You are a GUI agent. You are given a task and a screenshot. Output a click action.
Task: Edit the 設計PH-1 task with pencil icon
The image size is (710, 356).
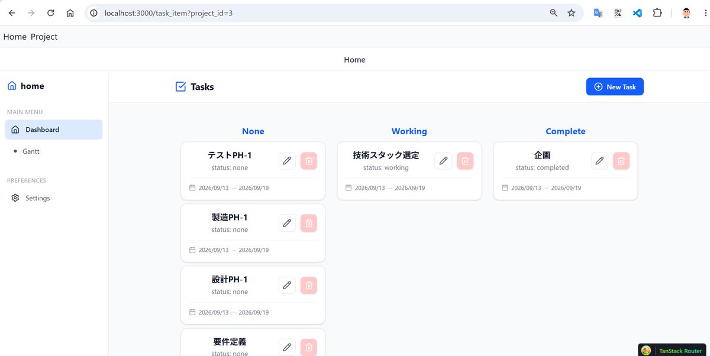pyautogui.click(x=287, y=285)
